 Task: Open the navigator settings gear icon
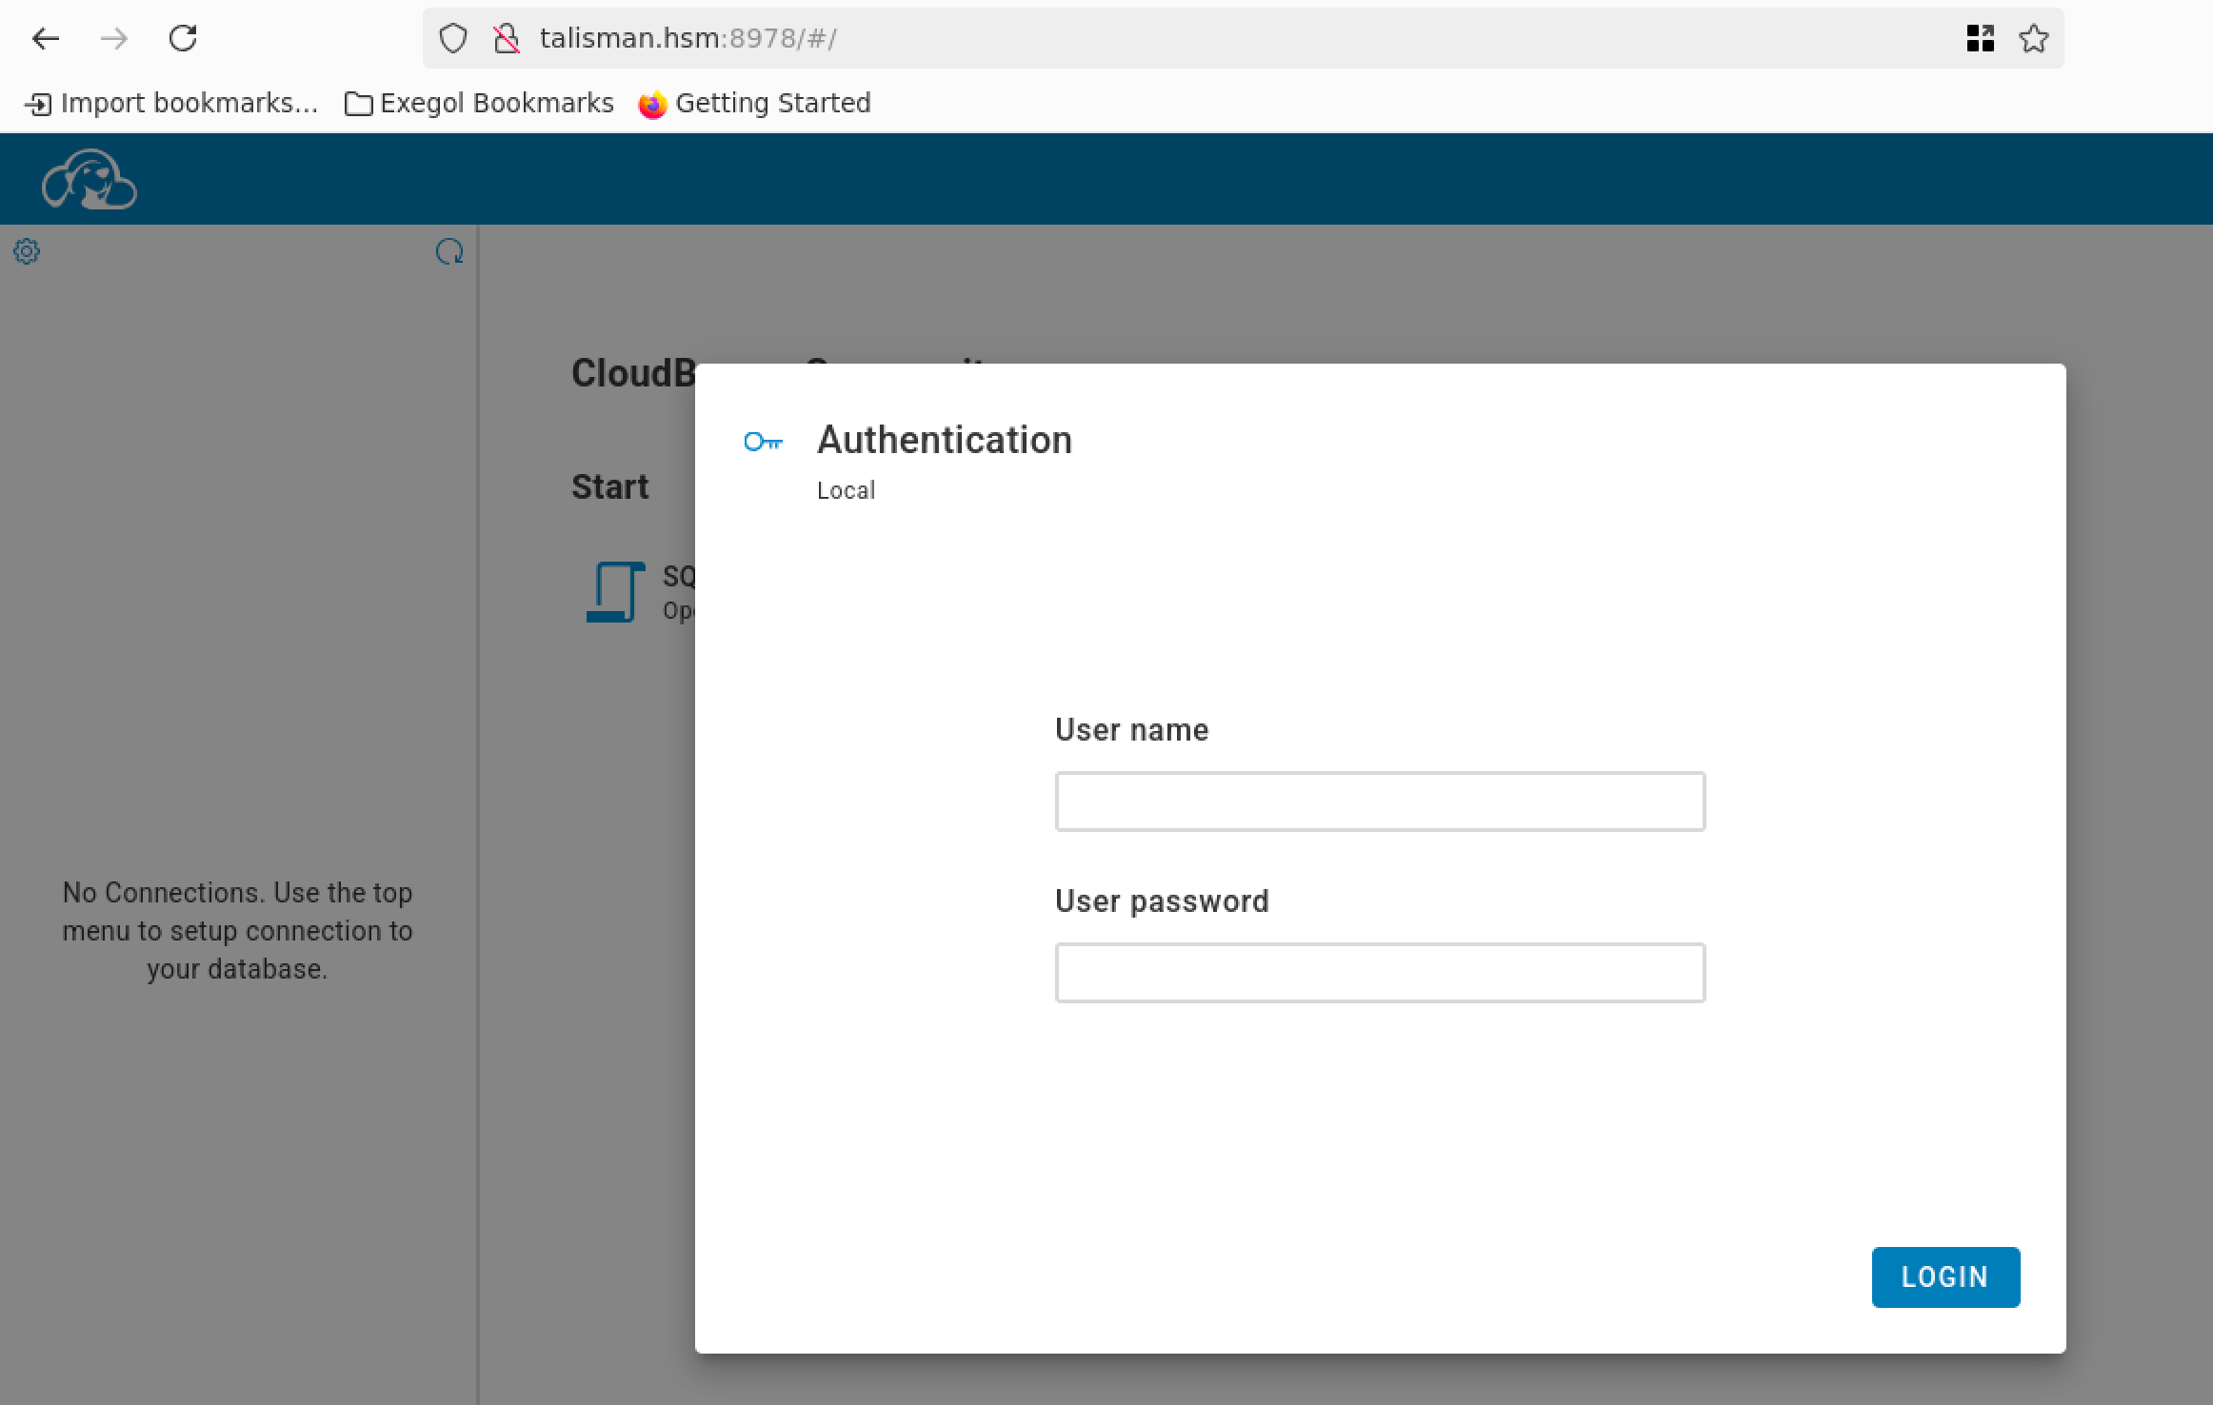[x=27, y=251]
